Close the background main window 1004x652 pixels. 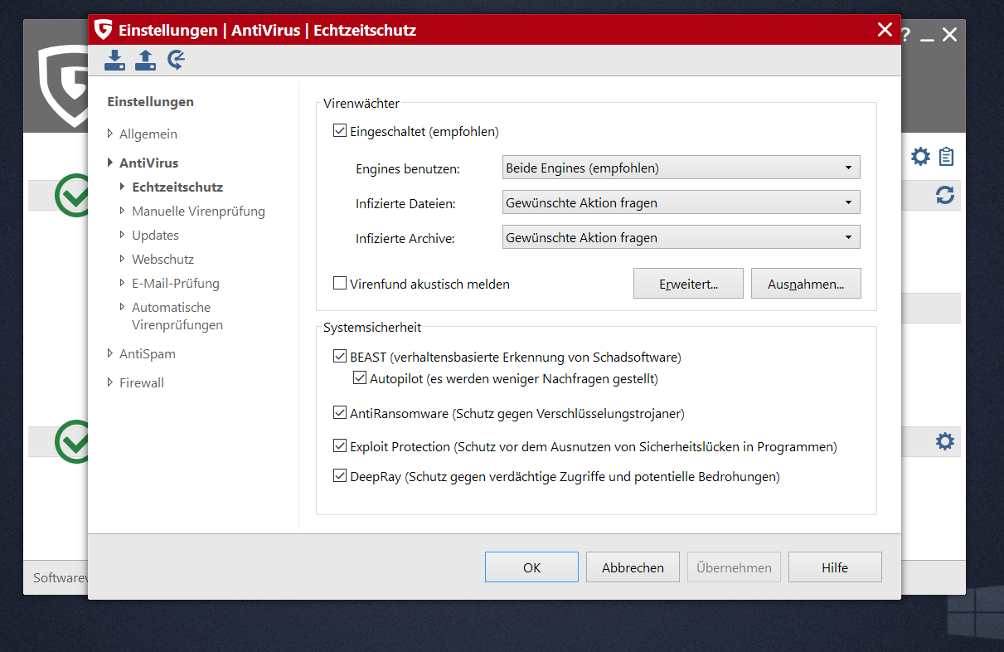point(949,35)
